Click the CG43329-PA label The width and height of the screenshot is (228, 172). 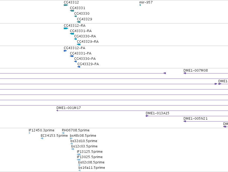[x=88, y=64]
